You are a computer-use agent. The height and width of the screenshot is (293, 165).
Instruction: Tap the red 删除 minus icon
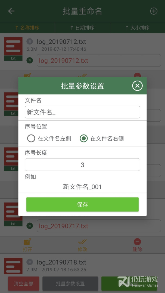tap(137, 242)
